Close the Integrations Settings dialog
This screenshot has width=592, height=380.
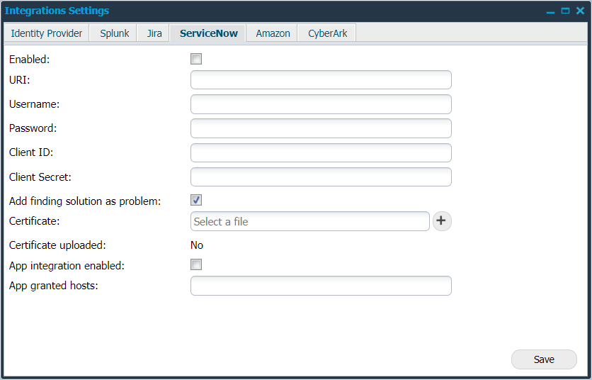(x=579, y=11)
